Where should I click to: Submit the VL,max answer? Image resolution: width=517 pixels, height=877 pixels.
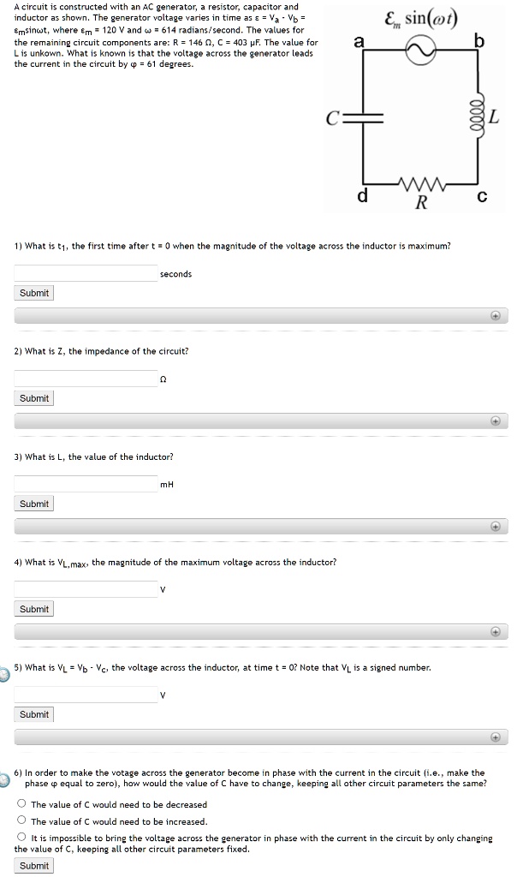point(34,609)
